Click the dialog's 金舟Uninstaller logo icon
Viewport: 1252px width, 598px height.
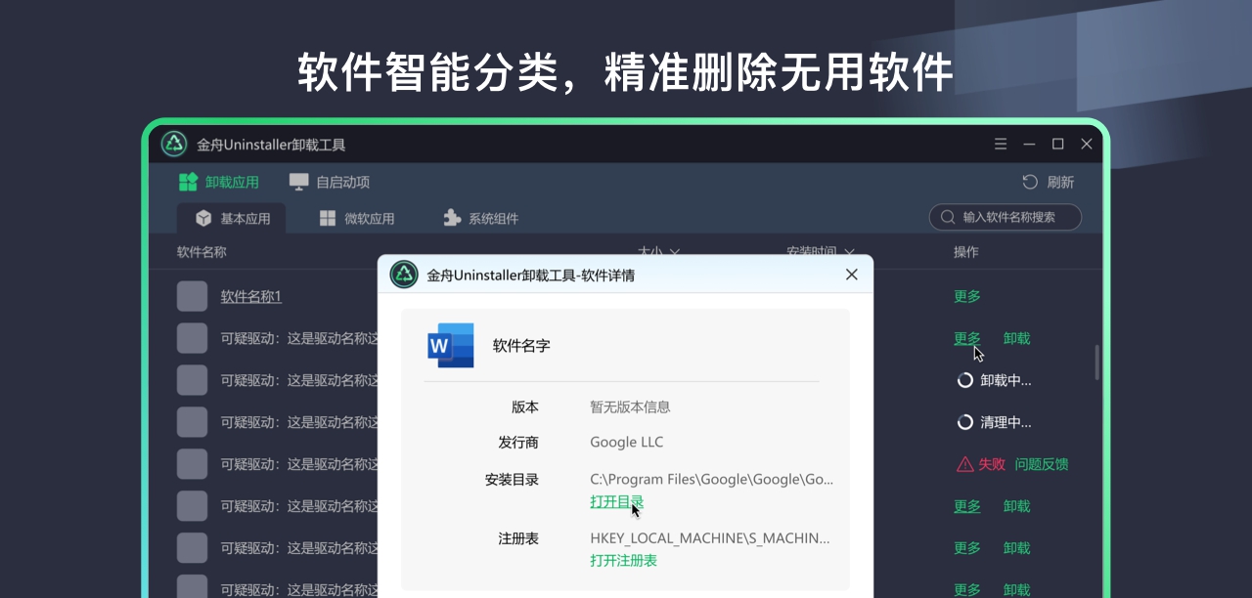pyautogui.click(x=404, y=275)
